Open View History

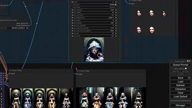(x=180, y=74)
